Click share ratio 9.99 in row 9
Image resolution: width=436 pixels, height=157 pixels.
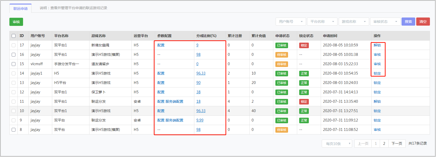click(200, 120)
